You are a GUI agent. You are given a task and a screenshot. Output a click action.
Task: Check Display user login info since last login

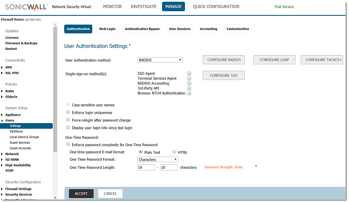tap(68, 128)
